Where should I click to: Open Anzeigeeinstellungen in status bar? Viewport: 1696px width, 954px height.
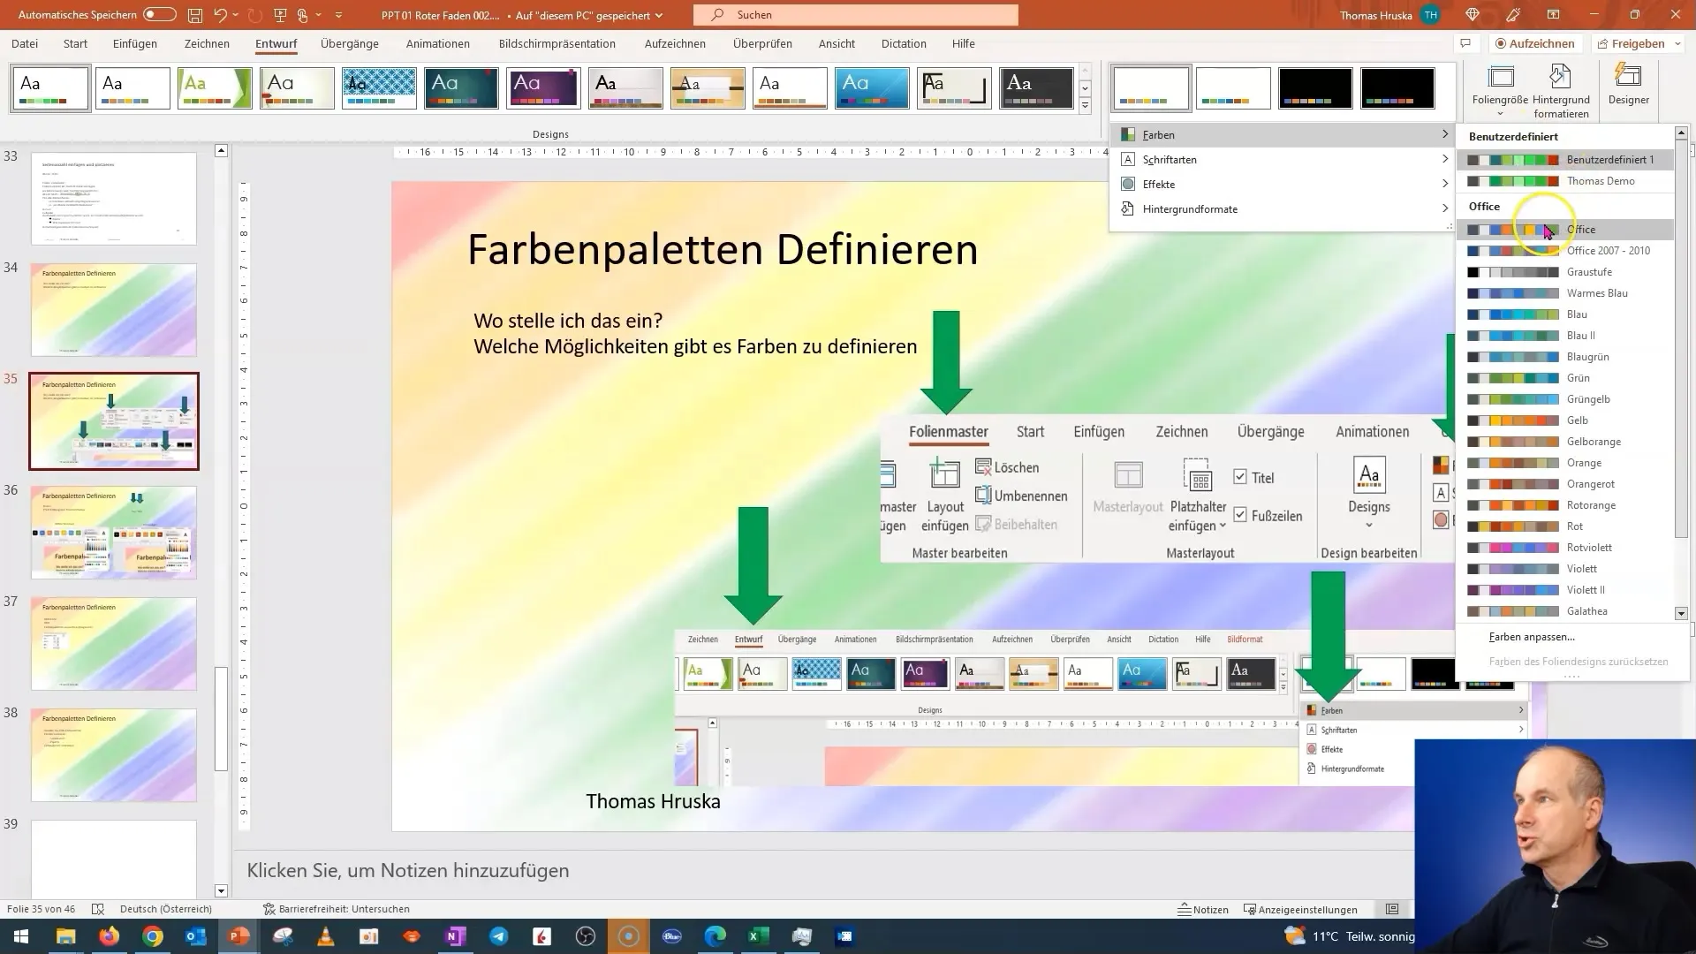[1300, 909]
